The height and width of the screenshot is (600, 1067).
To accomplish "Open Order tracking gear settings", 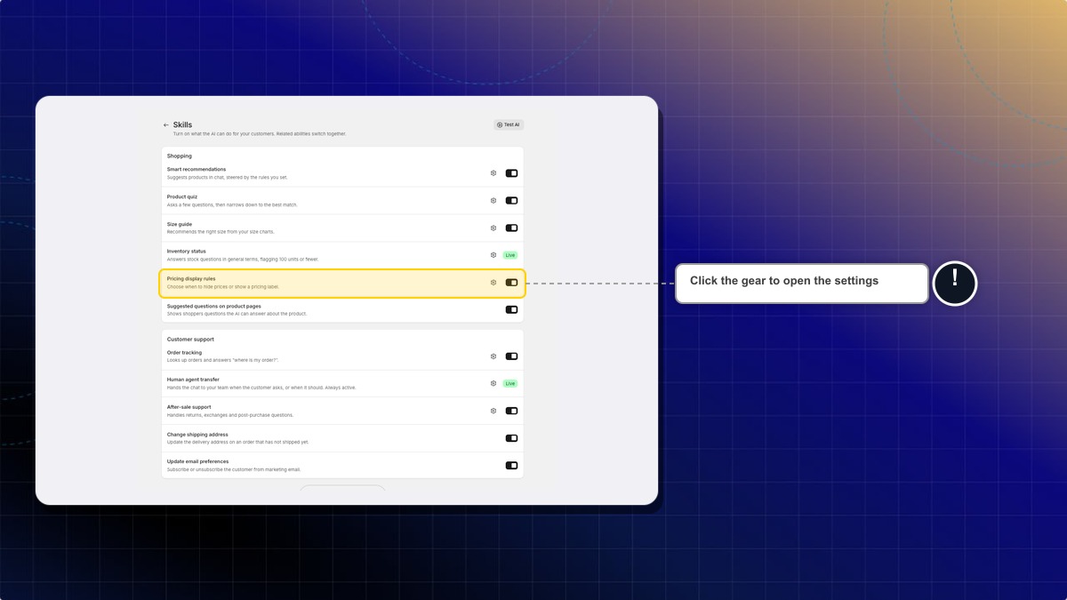I will (x=493, y=356).
